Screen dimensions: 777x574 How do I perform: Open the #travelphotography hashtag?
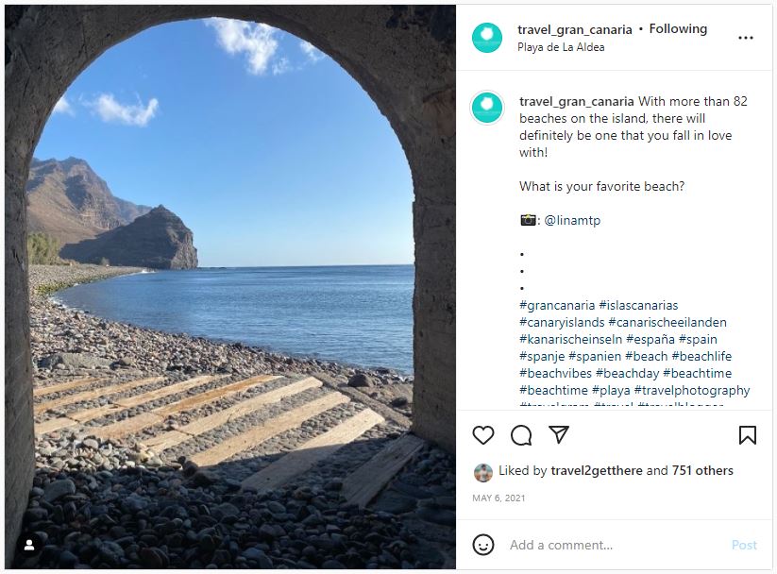point(691,390)
